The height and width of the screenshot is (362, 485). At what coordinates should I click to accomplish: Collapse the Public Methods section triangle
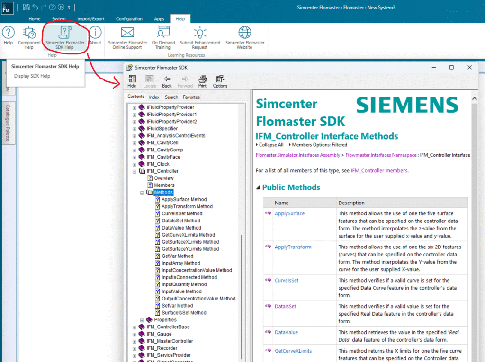[258, 188]
